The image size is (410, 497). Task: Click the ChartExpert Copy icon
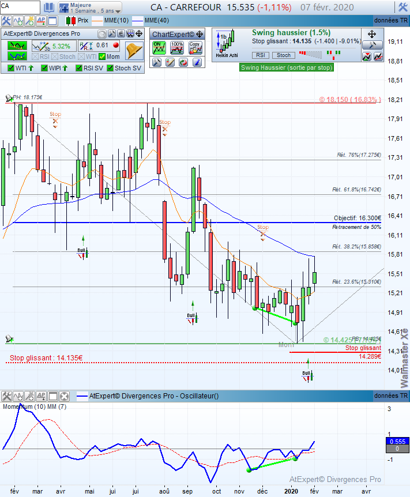(195, 48)
